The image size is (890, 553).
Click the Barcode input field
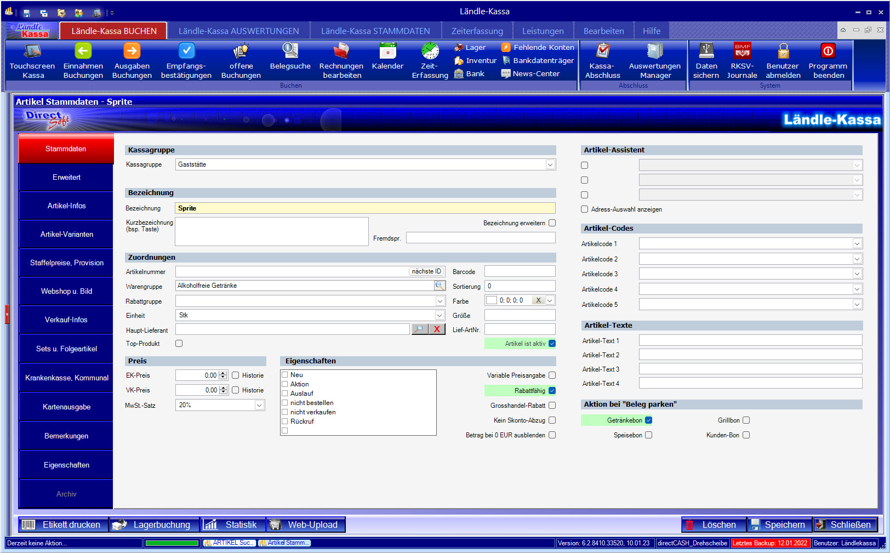pos(520,271)
